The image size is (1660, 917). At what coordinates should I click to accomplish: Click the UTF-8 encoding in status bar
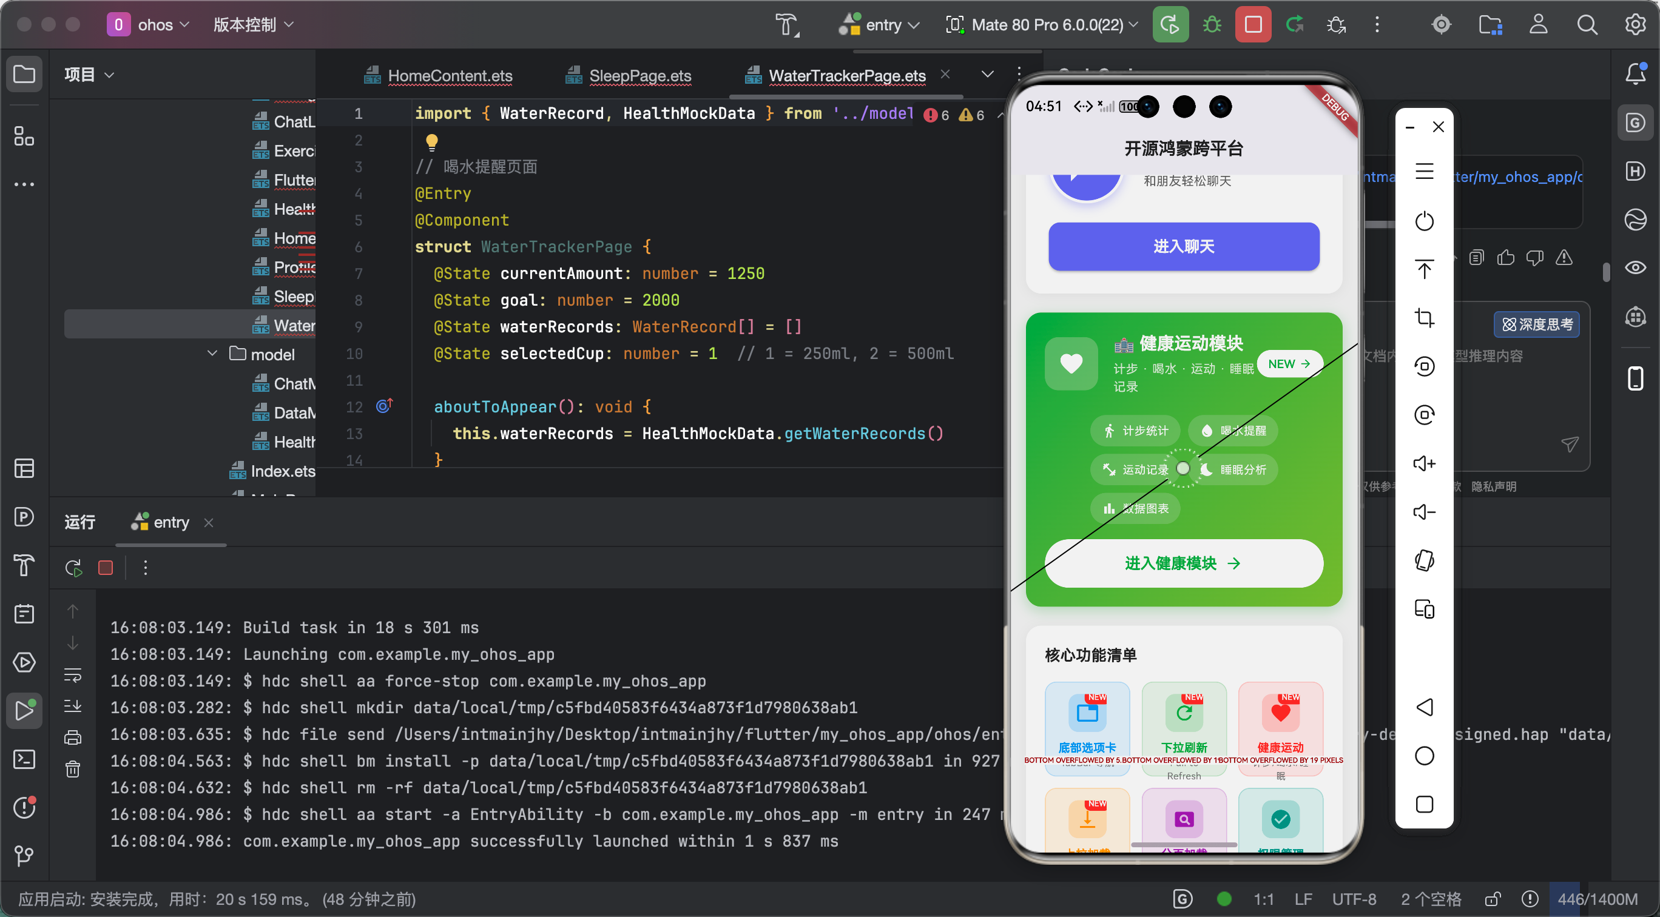(1353, 899)
